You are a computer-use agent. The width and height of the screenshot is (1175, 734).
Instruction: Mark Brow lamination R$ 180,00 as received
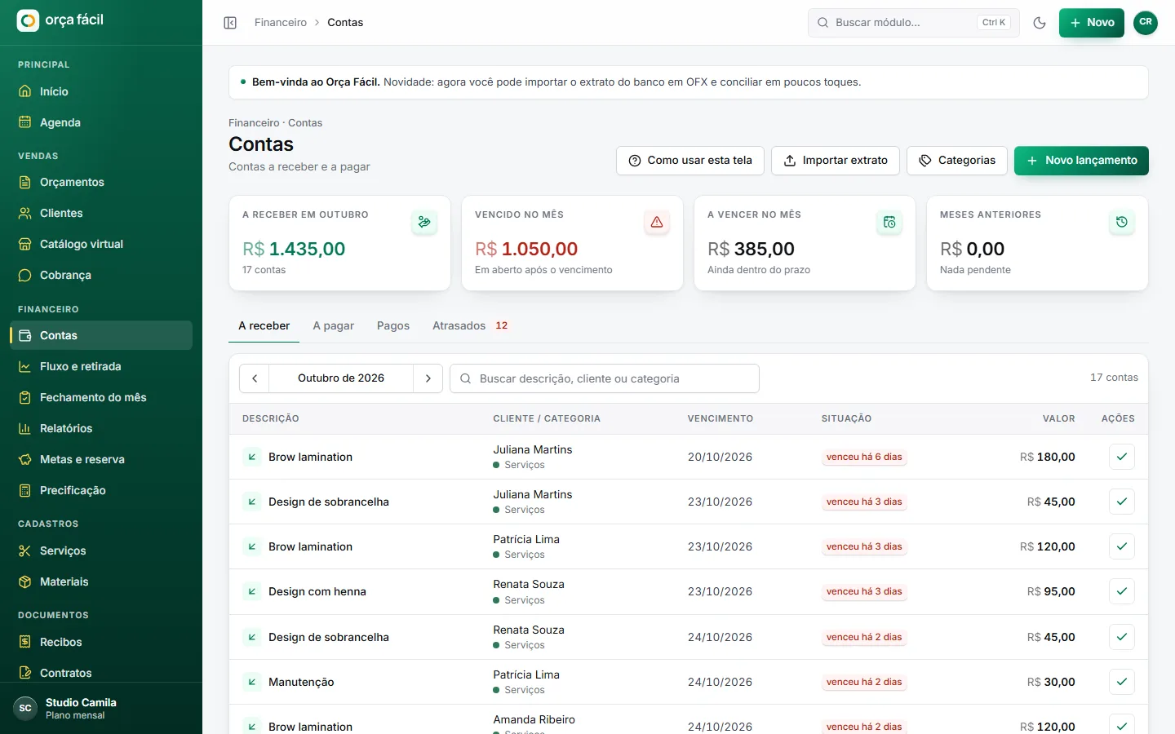click(x=1122, y=457)
